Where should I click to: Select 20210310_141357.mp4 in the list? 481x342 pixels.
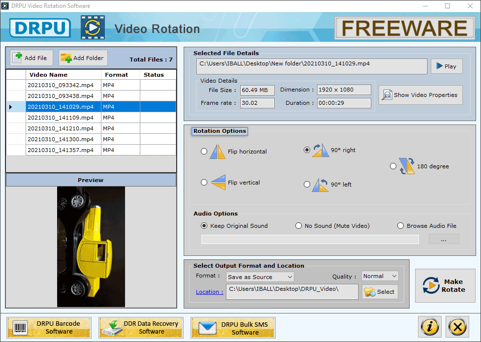point(91,150)
